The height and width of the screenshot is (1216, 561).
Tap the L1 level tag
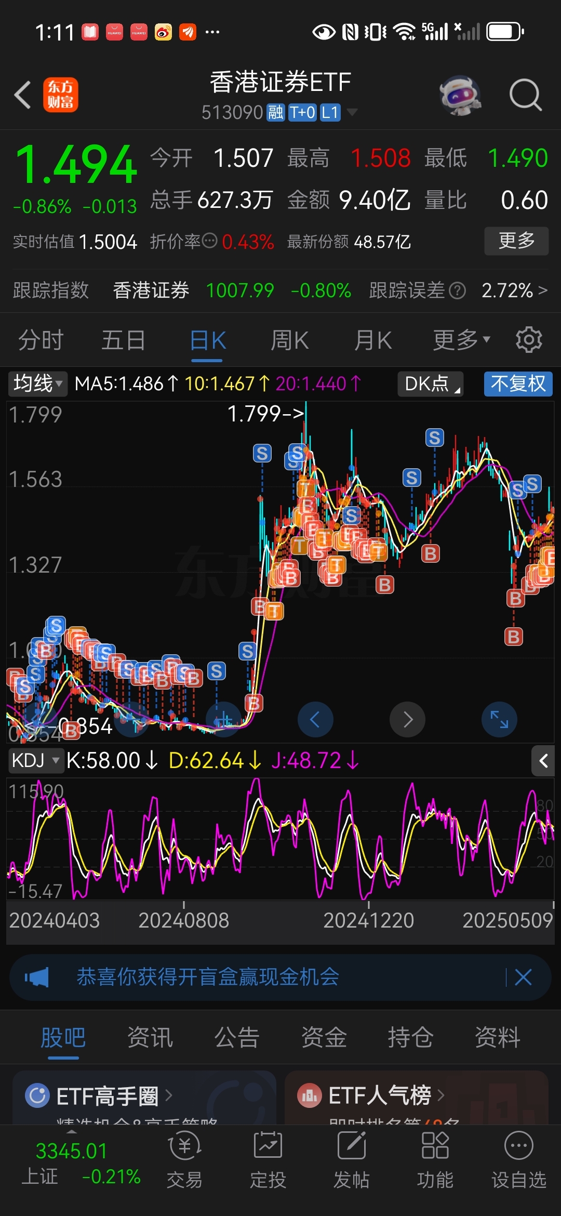(x=330, y=112)
